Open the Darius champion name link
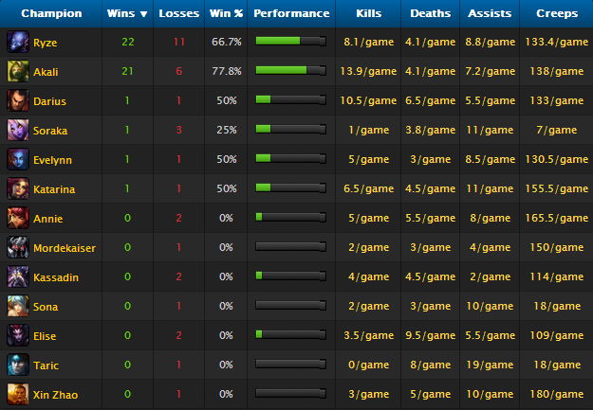 click(49, 101)
